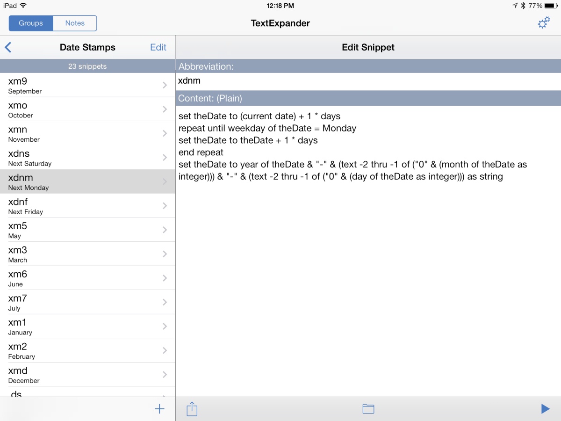Switch to the Groups tab
Viewport: 561px width, 421px height.
pos(31,23)
